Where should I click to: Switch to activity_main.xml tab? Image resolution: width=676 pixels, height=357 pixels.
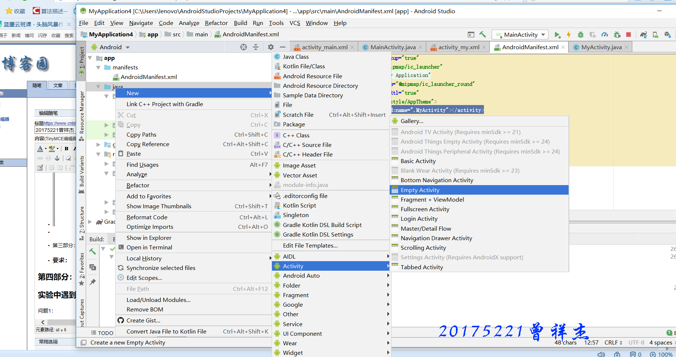(x=325, y=47)
